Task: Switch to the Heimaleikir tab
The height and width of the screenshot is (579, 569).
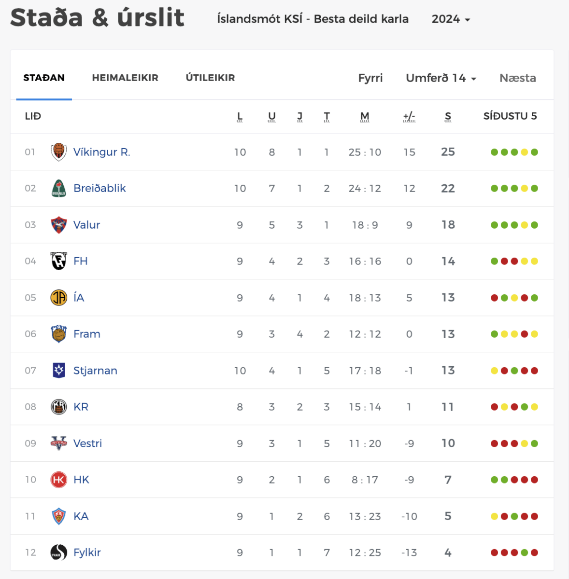Action: (125, 78)
